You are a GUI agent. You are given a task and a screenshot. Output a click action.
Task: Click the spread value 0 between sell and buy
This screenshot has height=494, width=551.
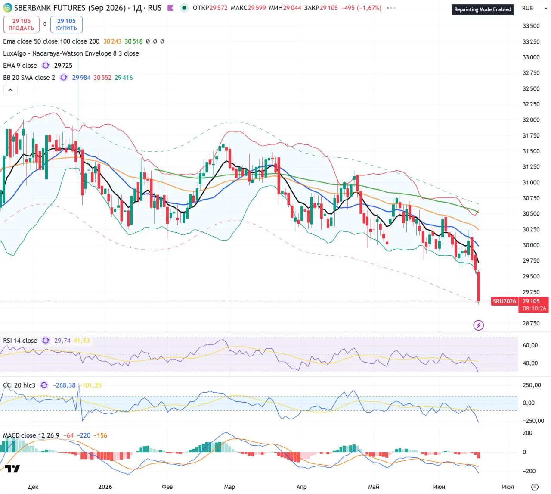click(45, 24)
